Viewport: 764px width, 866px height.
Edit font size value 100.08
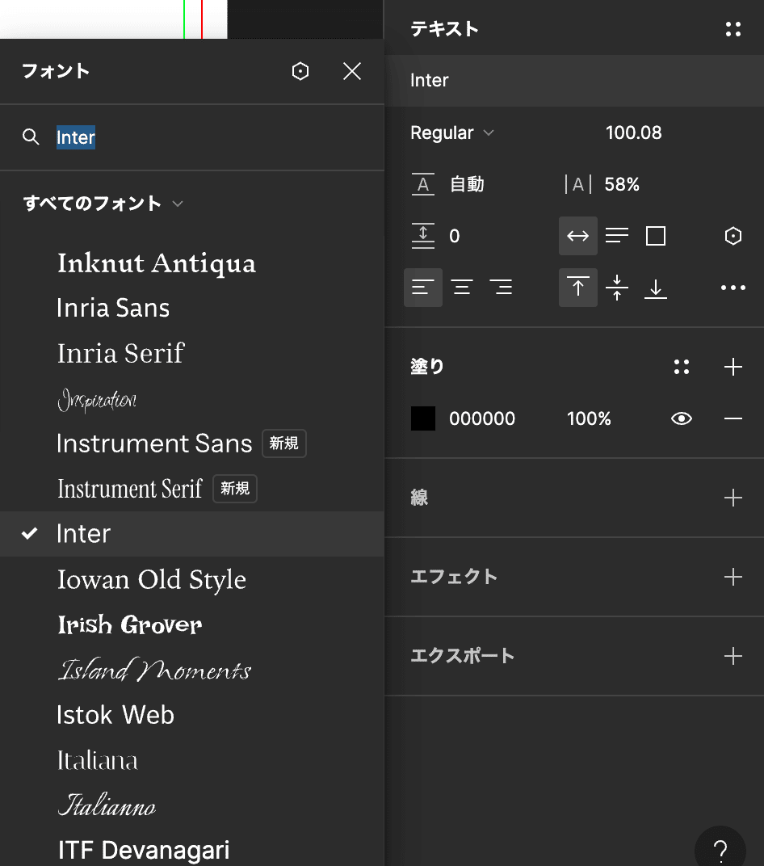[x=633, y=132]
